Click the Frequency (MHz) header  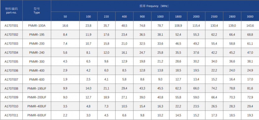[x=155, y=6]
